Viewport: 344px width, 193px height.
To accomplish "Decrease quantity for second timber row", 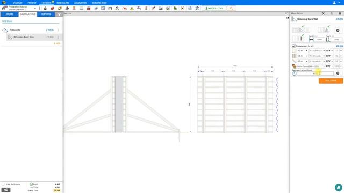I will [332, 56].
